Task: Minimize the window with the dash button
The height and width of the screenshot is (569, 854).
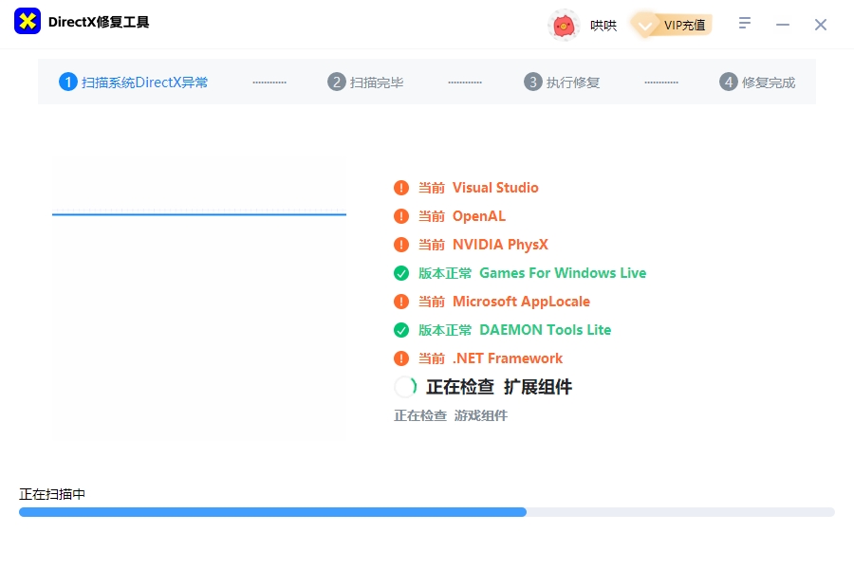Action: (783, 25)
